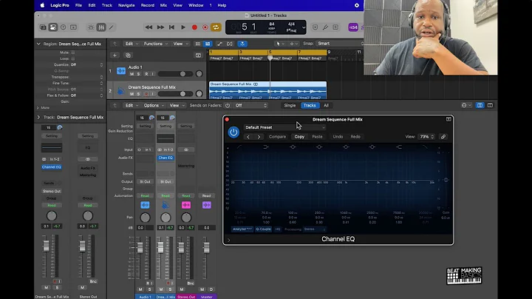
Task: Switch mixer view to Single
Action: click(x=290, y=105)
